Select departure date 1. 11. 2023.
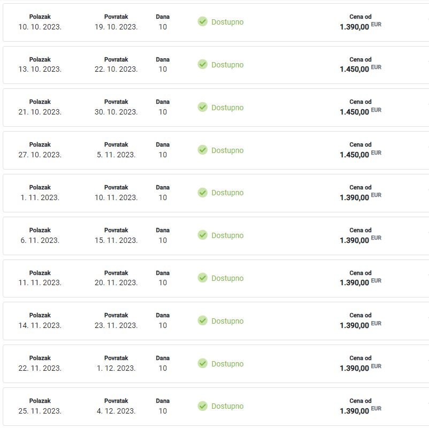 [40, 197]
